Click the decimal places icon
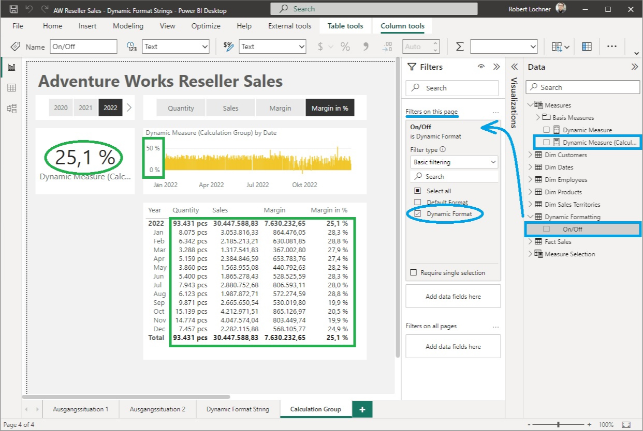The image size is (643, 431). coord(387,47)
